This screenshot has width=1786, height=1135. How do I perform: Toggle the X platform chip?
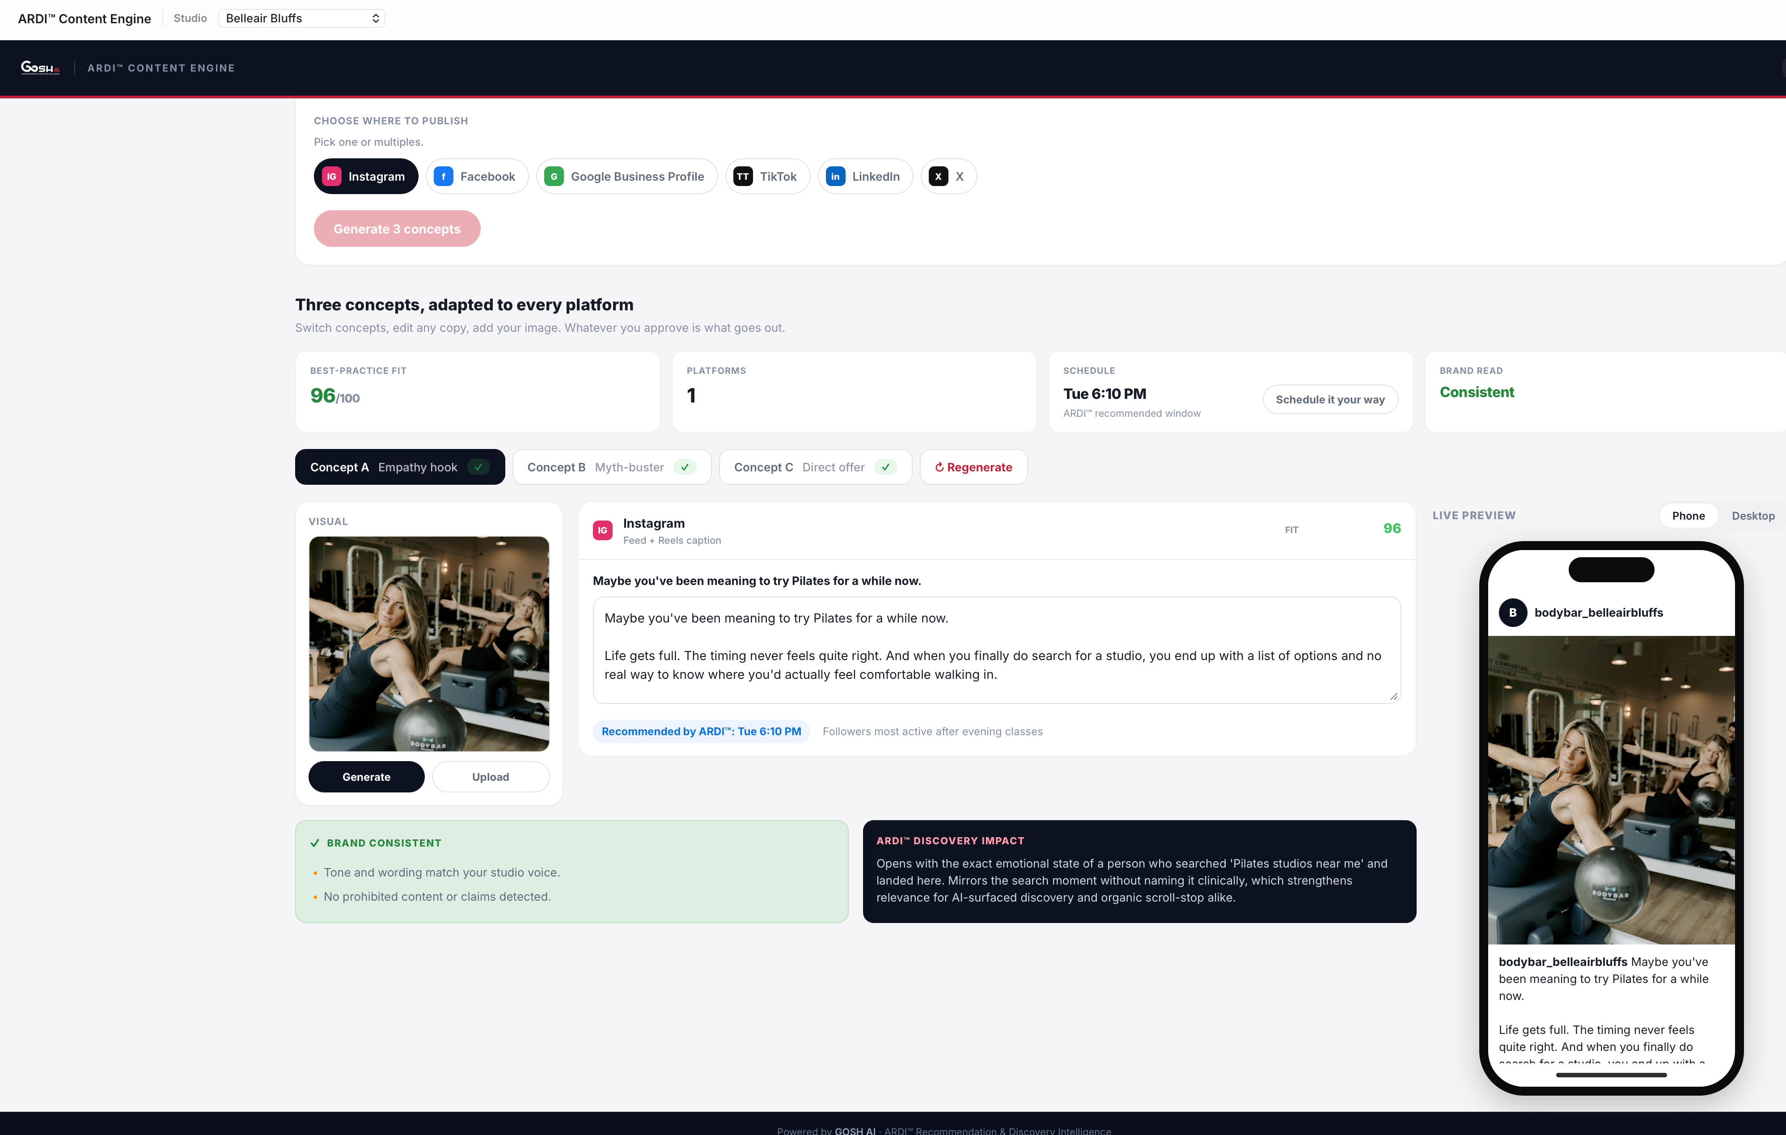[x=948, y=176]
